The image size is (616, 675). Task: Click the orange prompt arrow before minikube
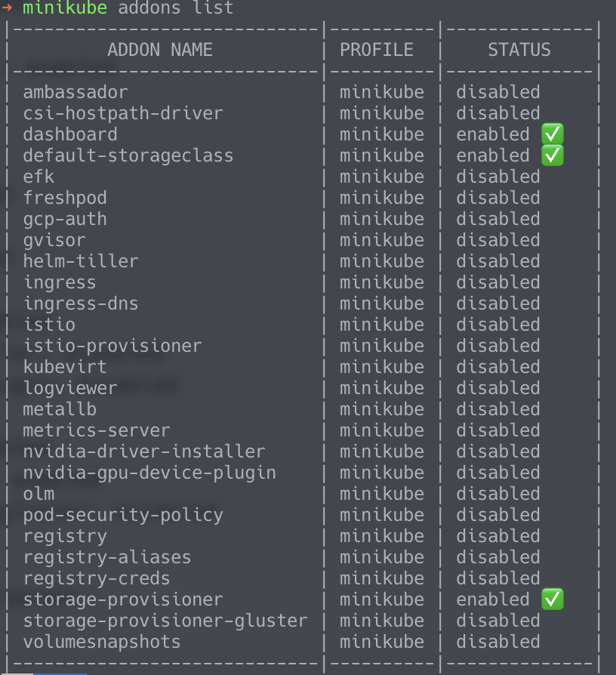click(x=8, y=8)
